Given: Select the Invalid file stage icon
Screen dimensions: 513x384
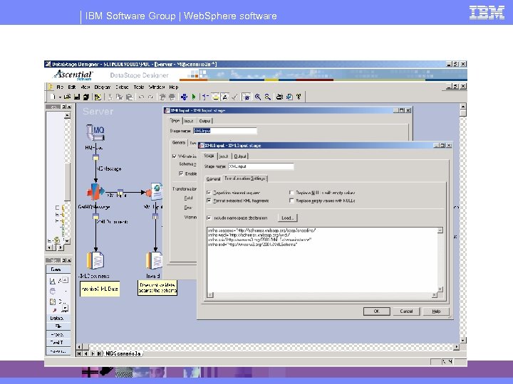Looking at the screenshot, I should pyautogui.click(x=154, y=260).
